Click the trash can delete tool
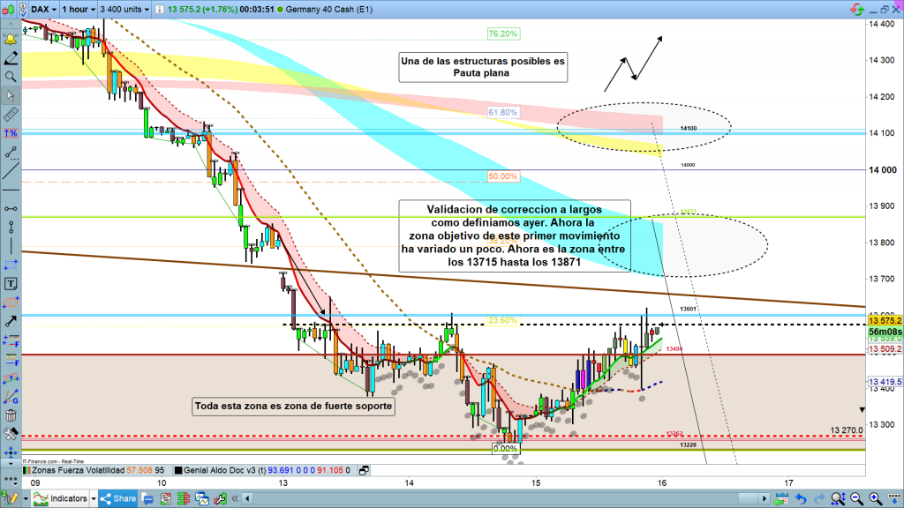 click(x=11, y=415)
